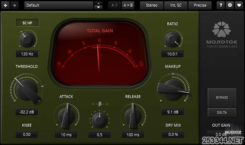
Task: Click the 100 ms release value field
Action: pos(133,135)
